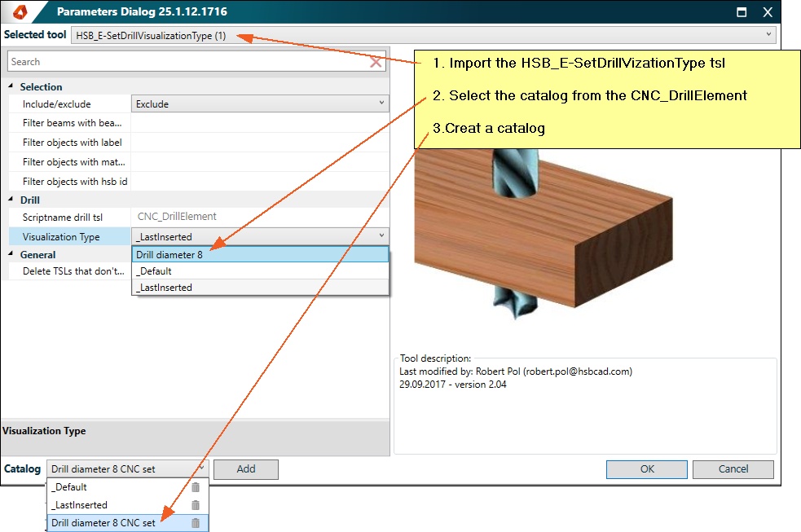Click the Filter objects with material value field
The height and width of the screenshot is (532, 801).
pos(260,162)
